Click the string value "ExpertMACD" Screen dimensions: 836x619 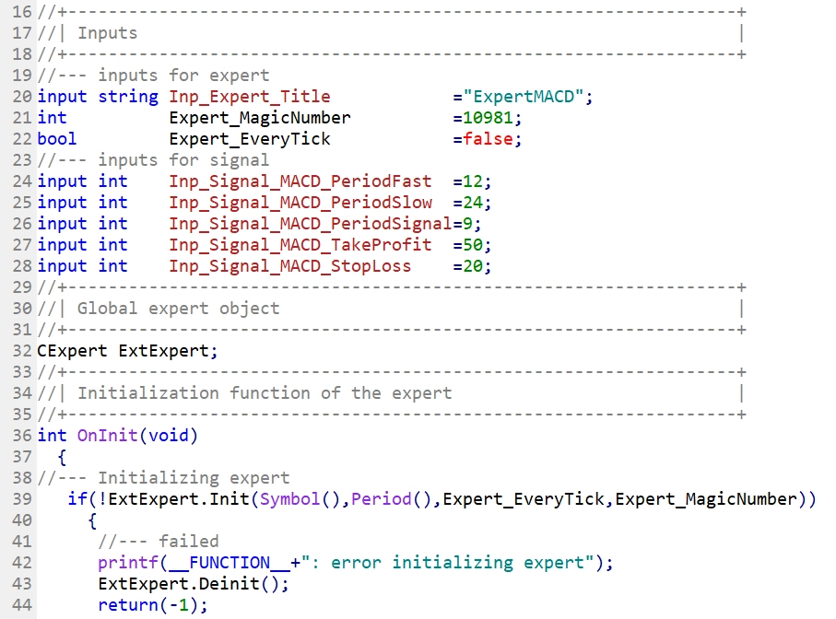point(523,97)
